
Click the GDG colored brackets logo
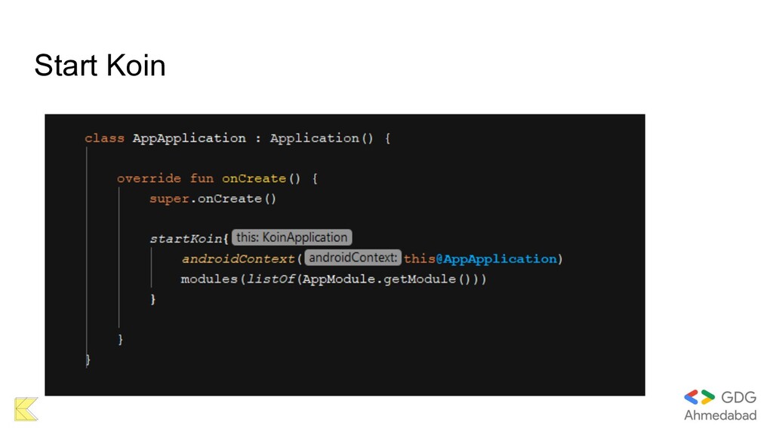coord(699,397)
